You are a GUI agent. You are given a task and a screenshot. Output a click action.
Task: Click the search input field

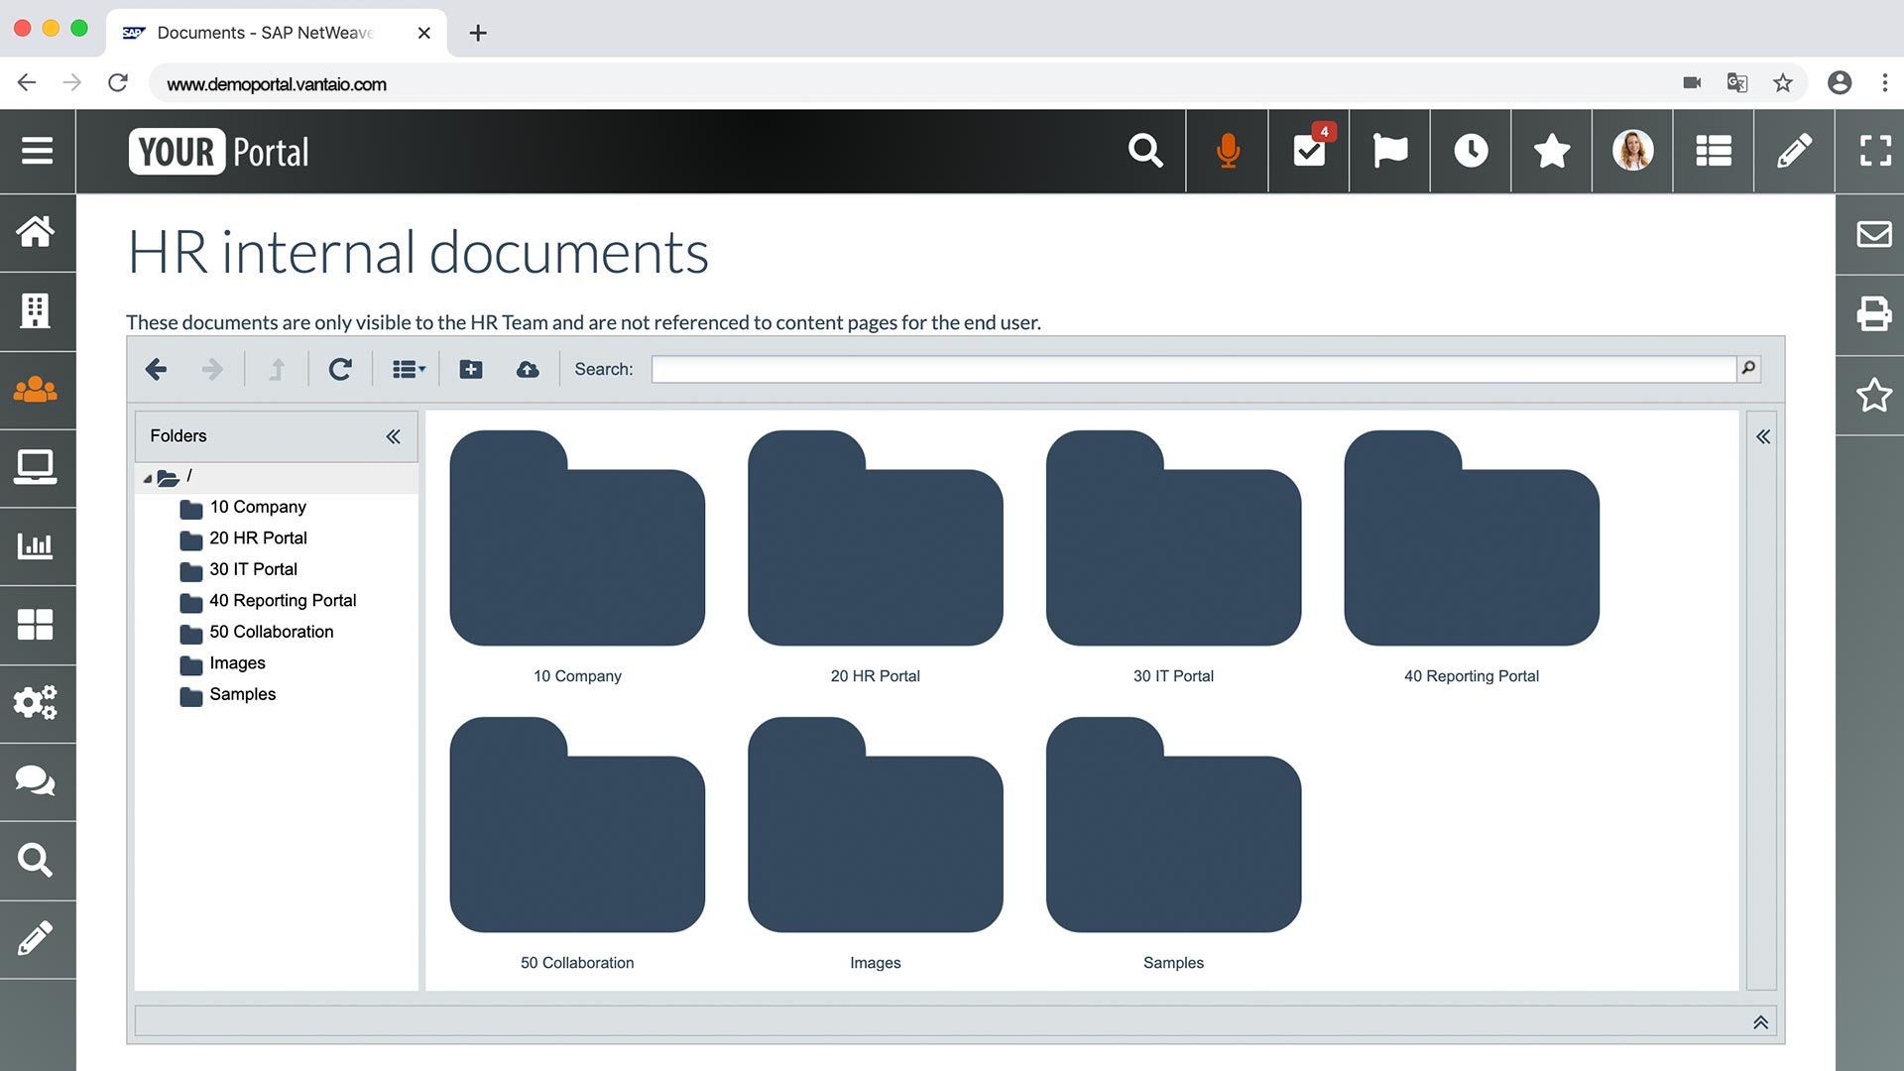pyautogui.click(x=1193, y=369)
